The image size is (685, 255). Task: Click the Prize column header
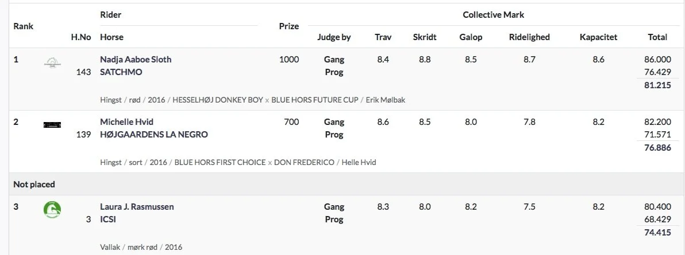click(x=288, y=26)
